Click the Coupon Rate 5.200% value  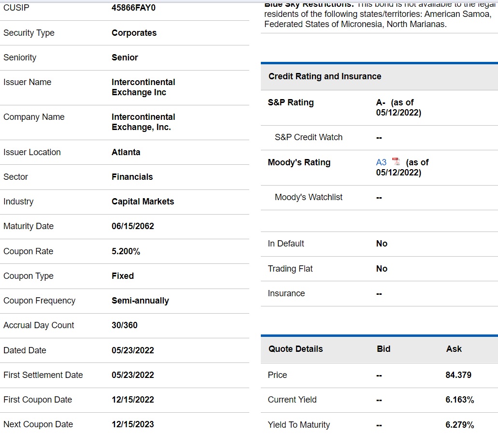[x=126, y=251]
